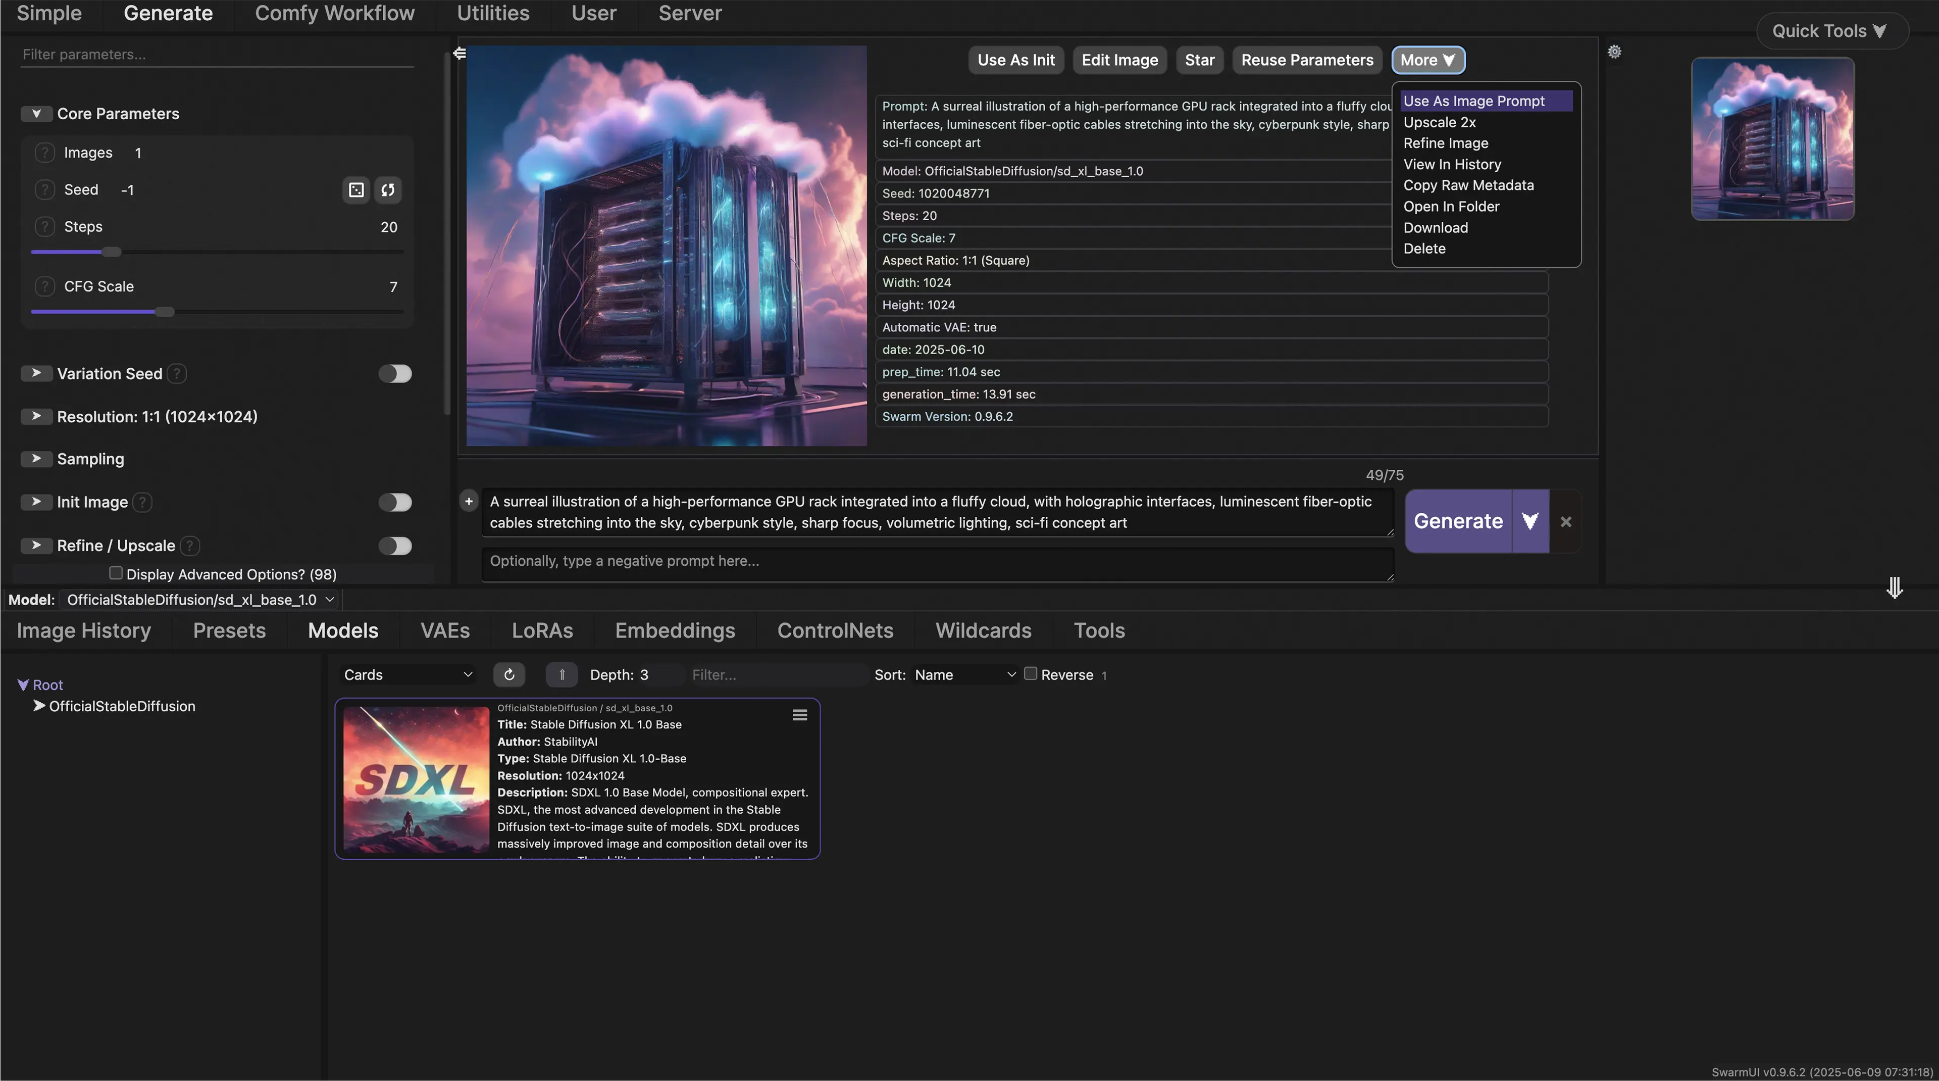
Task: Expand the OfficialStableDiffusion folder tree item
Action: (x=39, y=706)
